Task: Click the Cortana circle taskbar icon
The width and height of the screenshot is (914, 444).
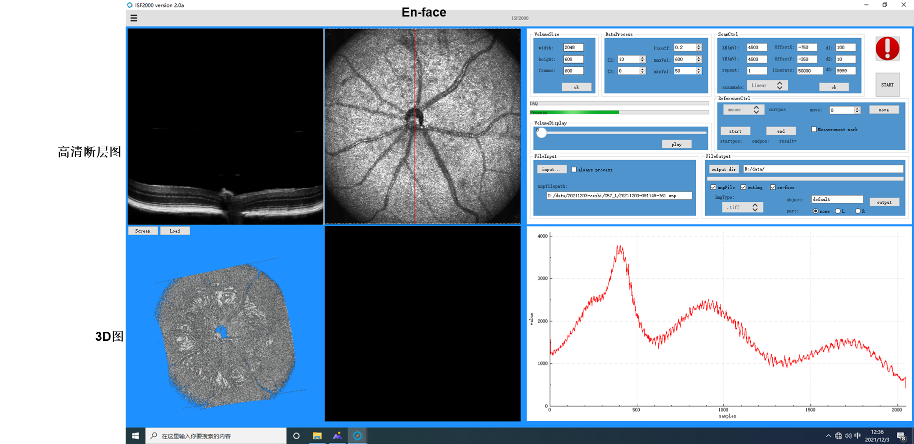Action: 296,436
